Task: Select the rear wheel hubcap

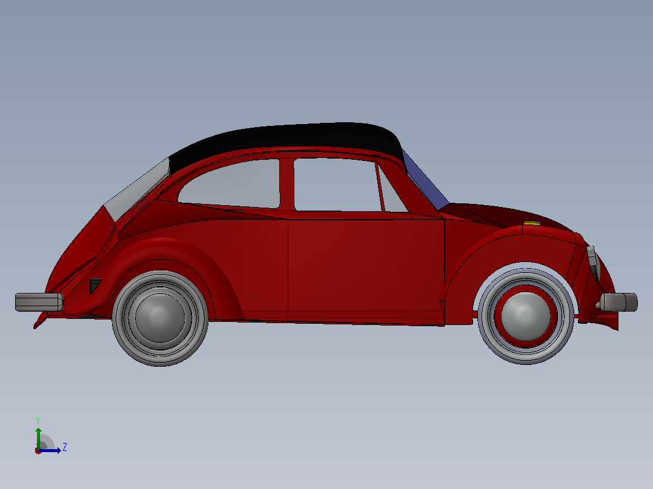Action: click(159, 318)
